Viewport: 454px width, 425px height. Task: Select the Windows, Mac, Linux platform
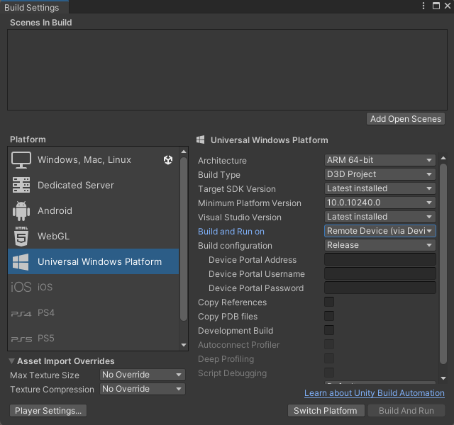coord(94,160)
